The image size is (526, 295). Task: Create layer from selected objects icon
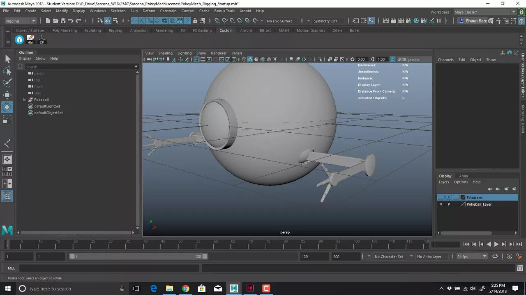coord(514,189)
